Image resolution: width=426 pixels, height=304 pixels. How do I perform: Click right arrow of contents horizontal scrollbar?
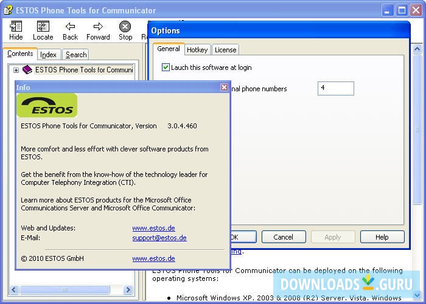128,289
